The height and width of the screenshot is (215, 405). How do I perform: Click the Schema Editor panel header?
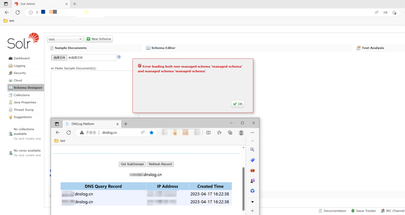point(249,48)
